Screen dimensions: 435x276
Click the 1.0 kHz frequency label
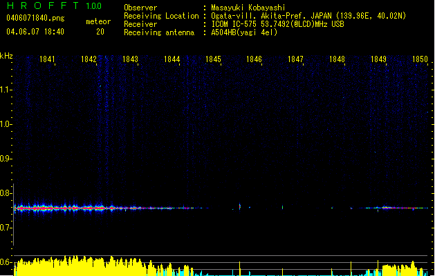point(6,124)
